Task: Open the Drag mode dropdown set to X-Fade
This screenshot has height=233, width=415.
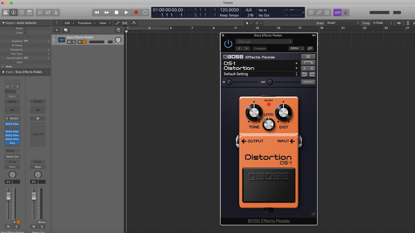Action: (x=382, y=23)
